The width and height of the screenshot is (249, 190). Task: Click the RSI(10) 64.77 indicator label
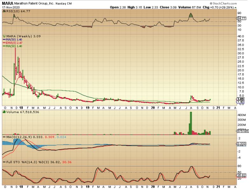pyautogui.click(x=18, y=11)
